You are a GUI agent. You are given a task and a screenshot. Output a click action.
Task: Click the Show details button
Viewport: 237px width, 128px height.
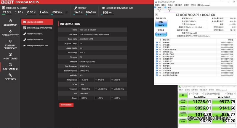pos(66,105)
